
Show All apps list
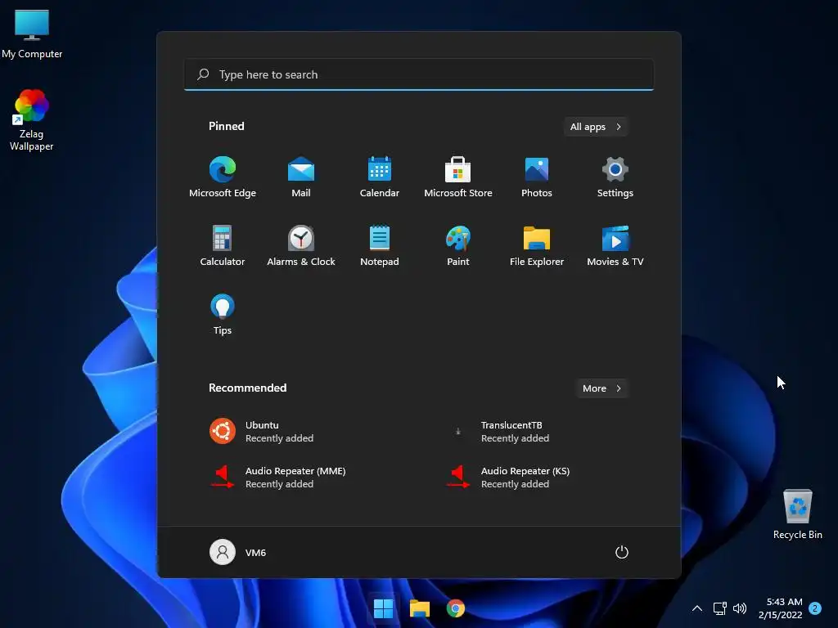(596, 127)
